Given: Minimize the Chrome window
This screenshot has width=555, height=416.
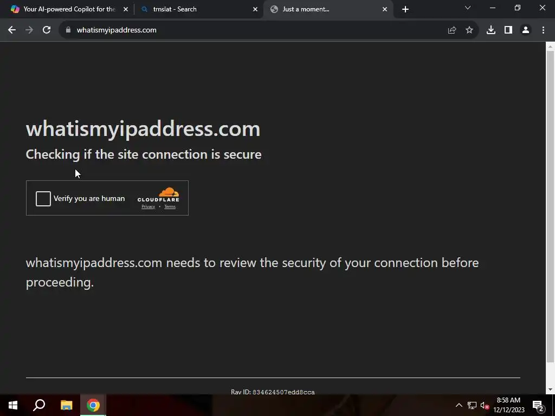Looking at the screenshot, I should tap(492, 8).
